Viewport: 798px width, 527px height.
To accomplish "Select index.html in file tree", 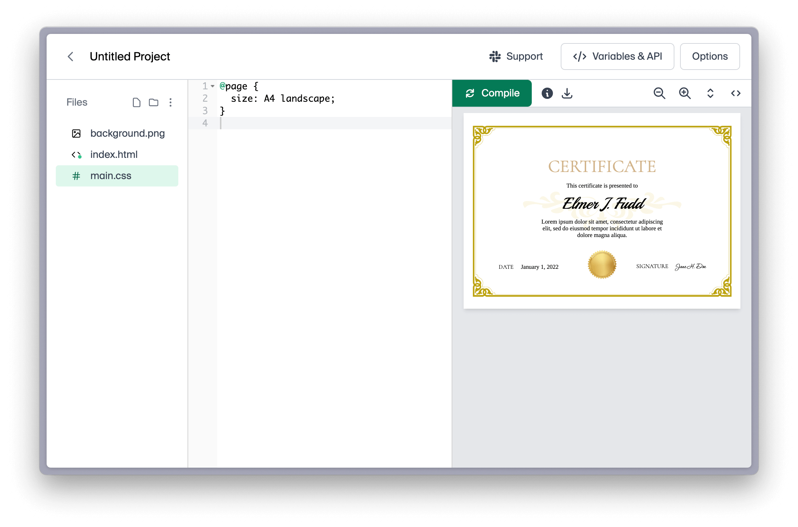I will point(113,154).
